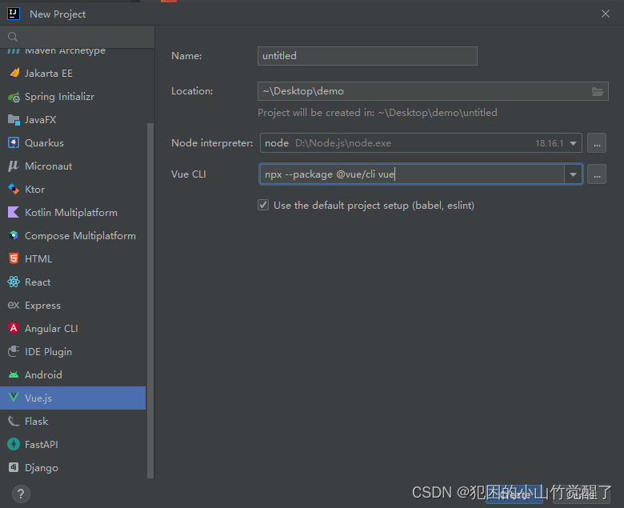Select the React atom icon

[14, 282]
